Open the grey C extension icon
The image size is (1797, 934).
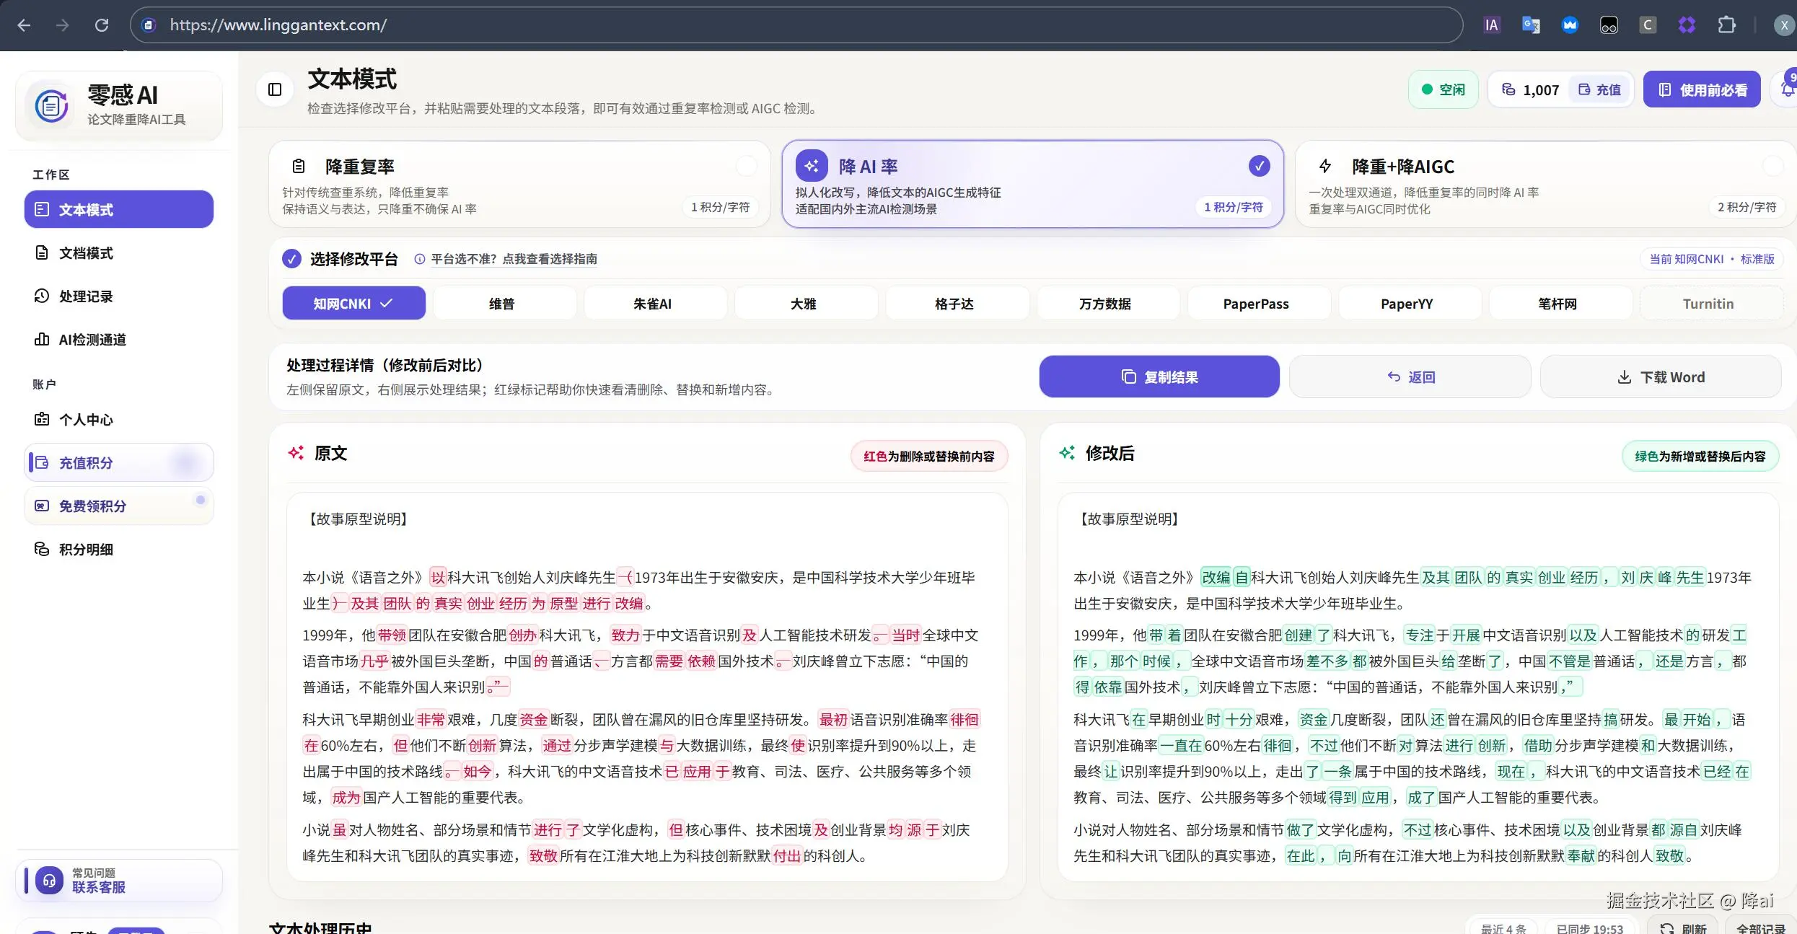pyautogui.click(x=1648, y=25)
